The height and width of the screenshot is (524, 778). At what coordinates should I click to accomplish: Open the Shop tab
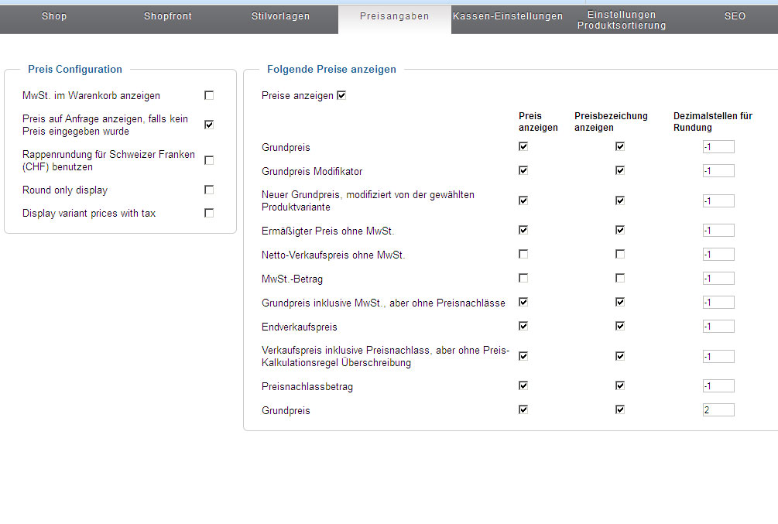pos(54,16)
